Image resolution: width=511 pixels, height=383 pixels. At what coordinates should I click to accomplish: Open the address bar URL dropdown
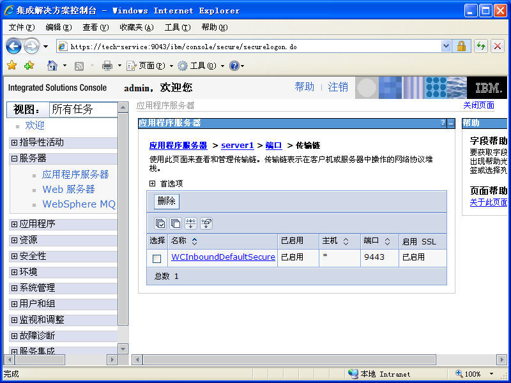446,46
